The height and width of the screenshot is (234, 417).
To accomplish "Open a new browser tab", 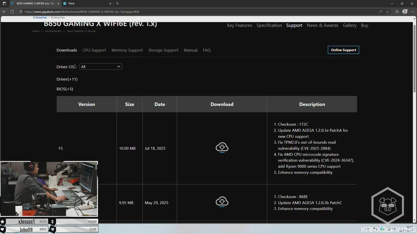I will (x=117, y=4).
